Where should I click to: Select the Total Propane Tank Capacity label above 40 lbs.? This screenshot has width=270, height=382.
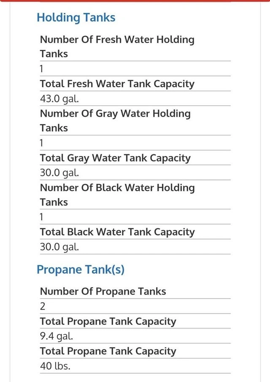tap(108, 351)
